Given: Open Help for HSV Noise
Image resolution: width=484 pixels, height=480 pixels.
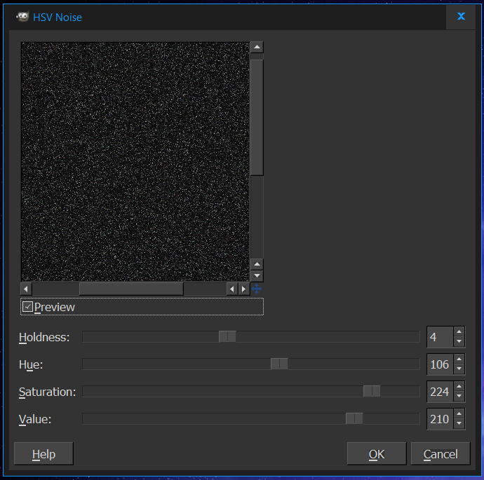Looking at the screenshot, I should click(x=43, y=454).
